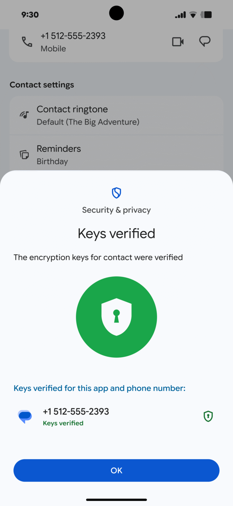Image resolution: width=233 pixels, height=506 pixels.
Task: Start a video call with the contact
Action: pyautogui.click(x=178, y=42)
